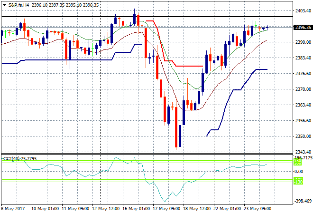Click the 2376.60 price axis label

pyautogui.click(x=303, y=73)
